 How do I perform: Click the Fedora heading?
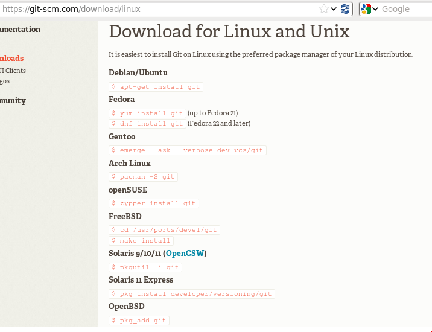pyautogui.click(x=121, y=99)
